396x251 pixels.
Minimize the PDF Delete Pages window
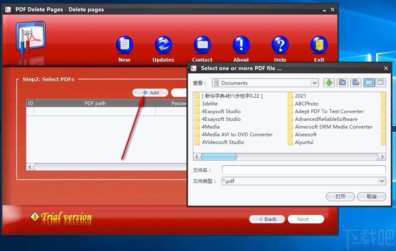tap(324, 10)
